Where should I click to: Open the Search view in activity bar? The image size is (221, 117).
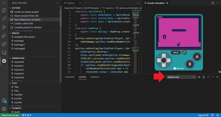pyautogui.click(x=4, y=19)
